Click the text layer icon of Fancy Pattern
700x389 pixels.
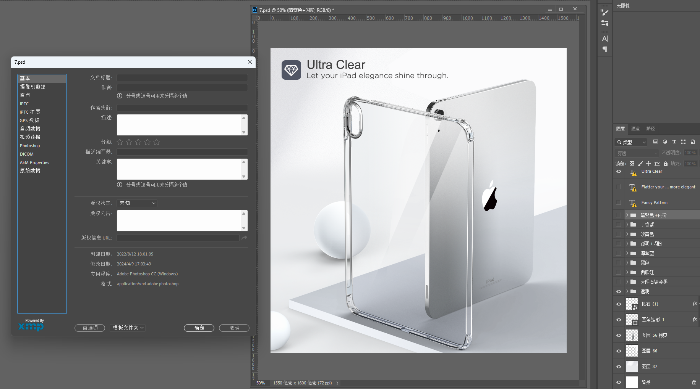click(x=633, y=203)
